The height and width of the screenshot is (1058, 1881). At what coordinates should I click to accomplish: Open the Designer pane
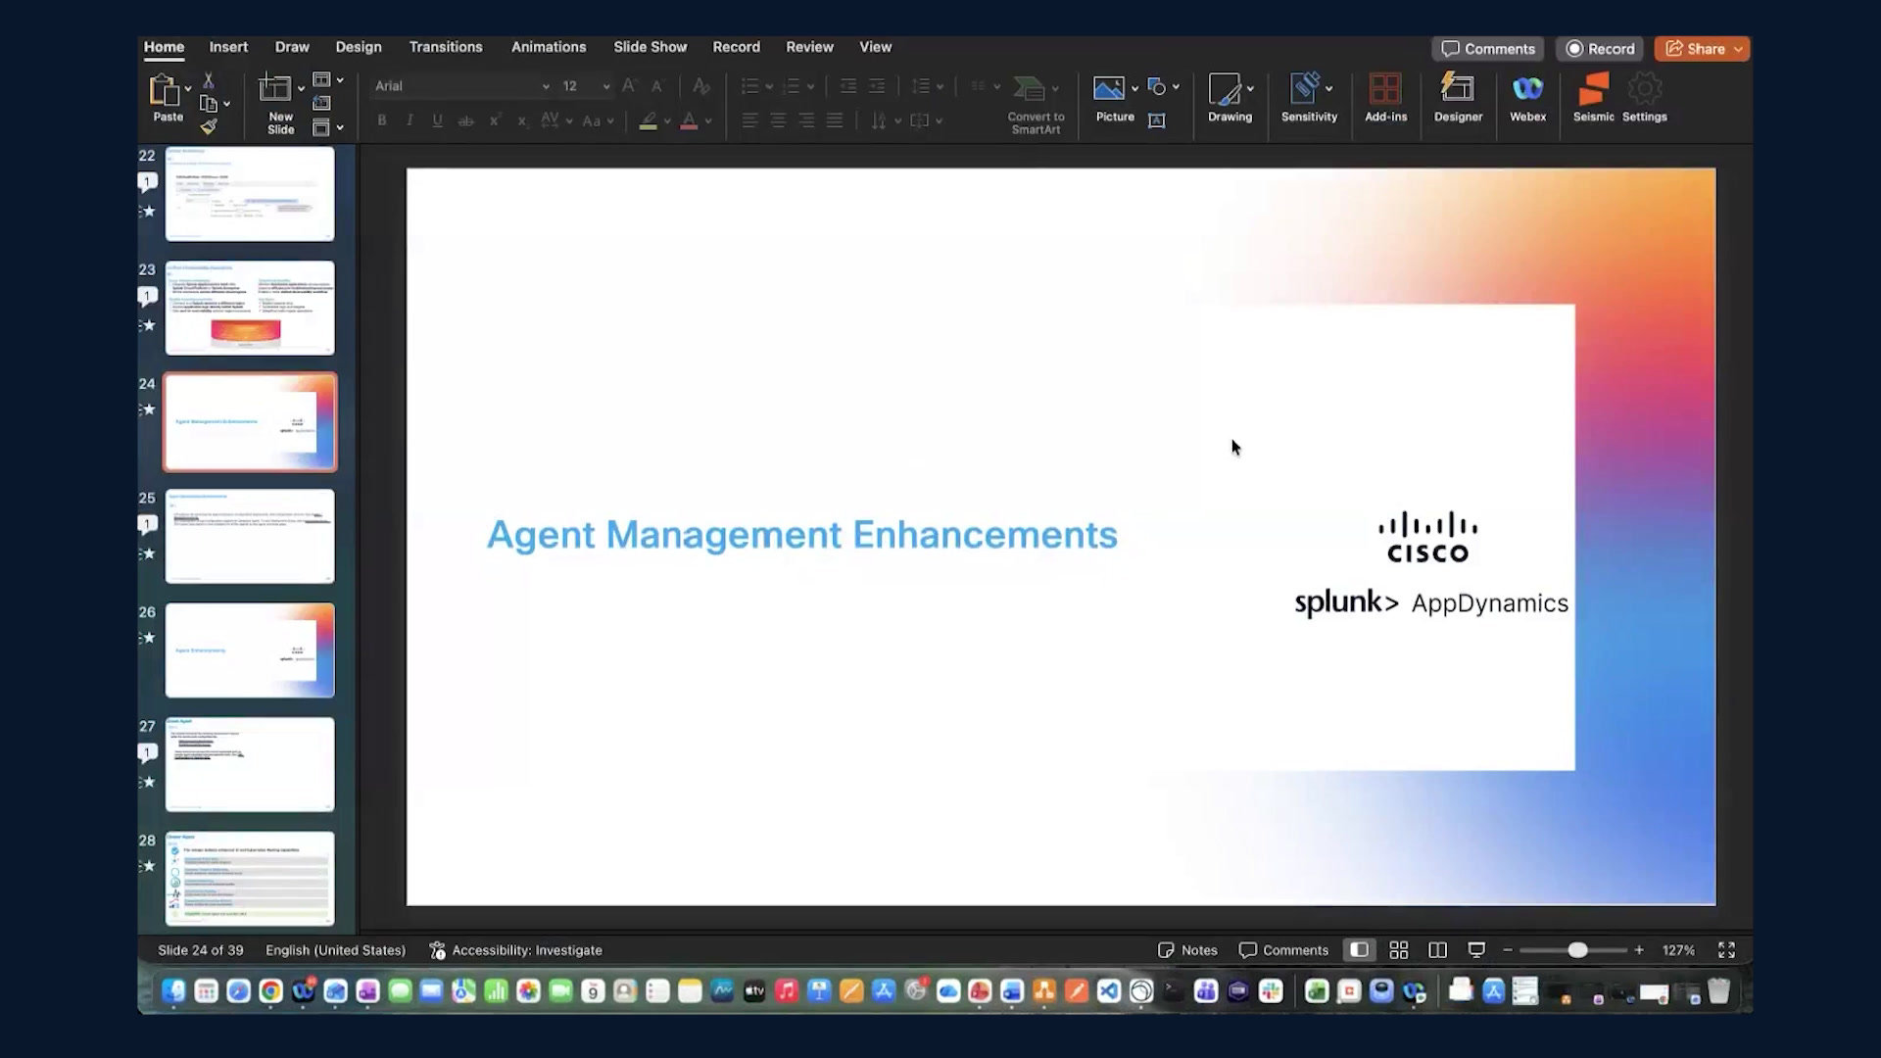click(1458, 98)
